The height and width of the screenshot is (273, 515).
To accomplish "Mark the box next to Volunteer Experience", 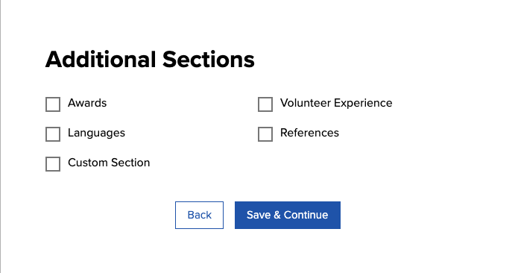I will tap(265, 104).
